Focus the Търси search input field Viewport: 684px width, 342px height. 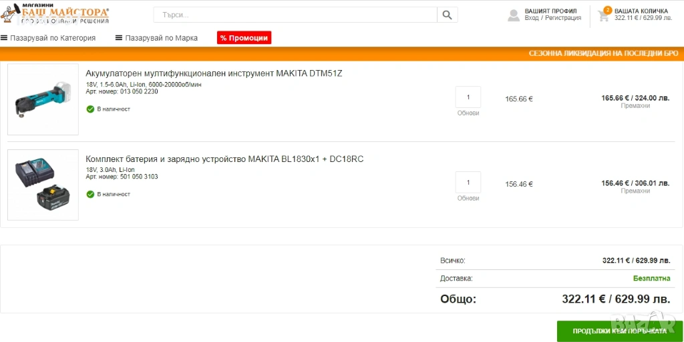tap(295, 15)
